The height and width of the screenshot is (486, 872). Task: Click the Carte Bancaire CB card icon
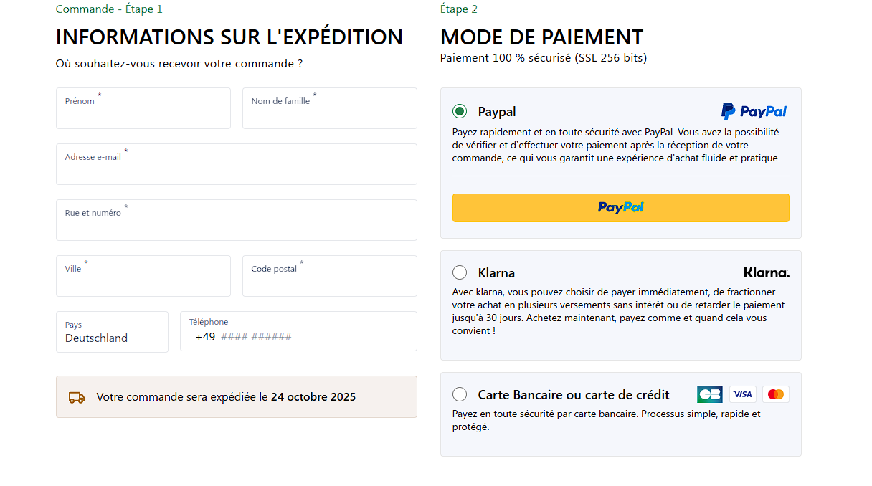[x=709, y=394]
